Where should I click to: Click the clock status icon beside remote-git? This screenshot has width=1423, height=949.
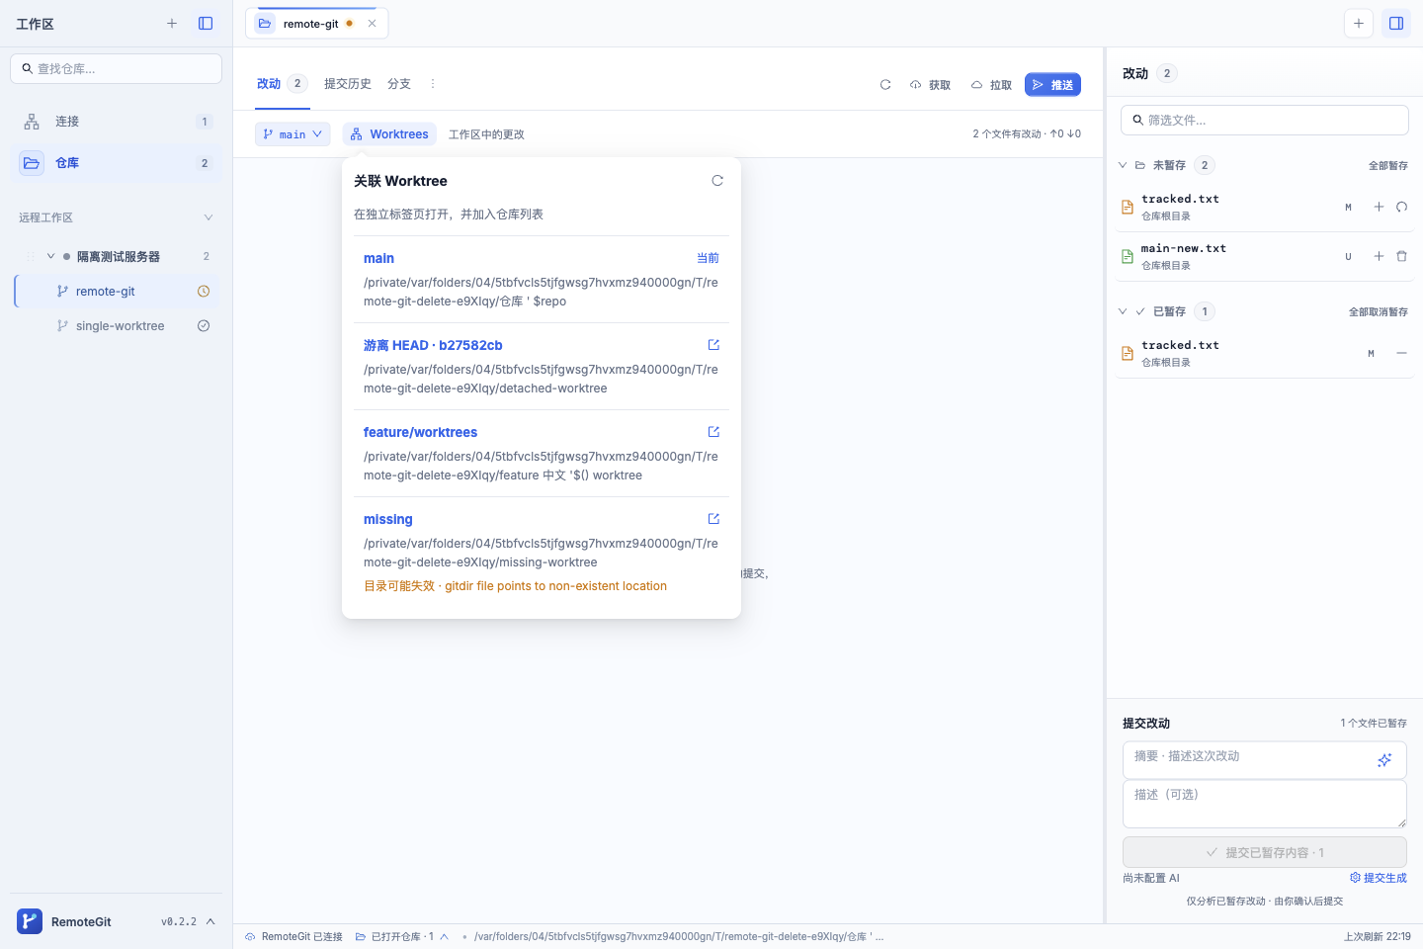coord(204,292)
